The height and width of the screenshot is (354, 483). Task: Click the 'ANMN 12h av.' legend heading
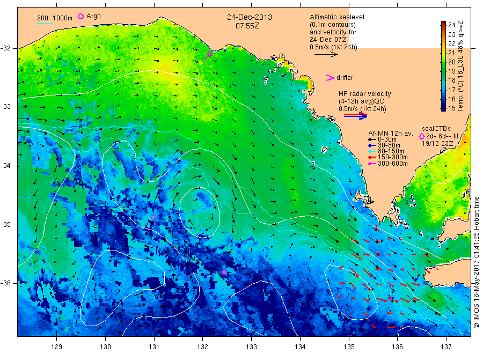[391, 134]
